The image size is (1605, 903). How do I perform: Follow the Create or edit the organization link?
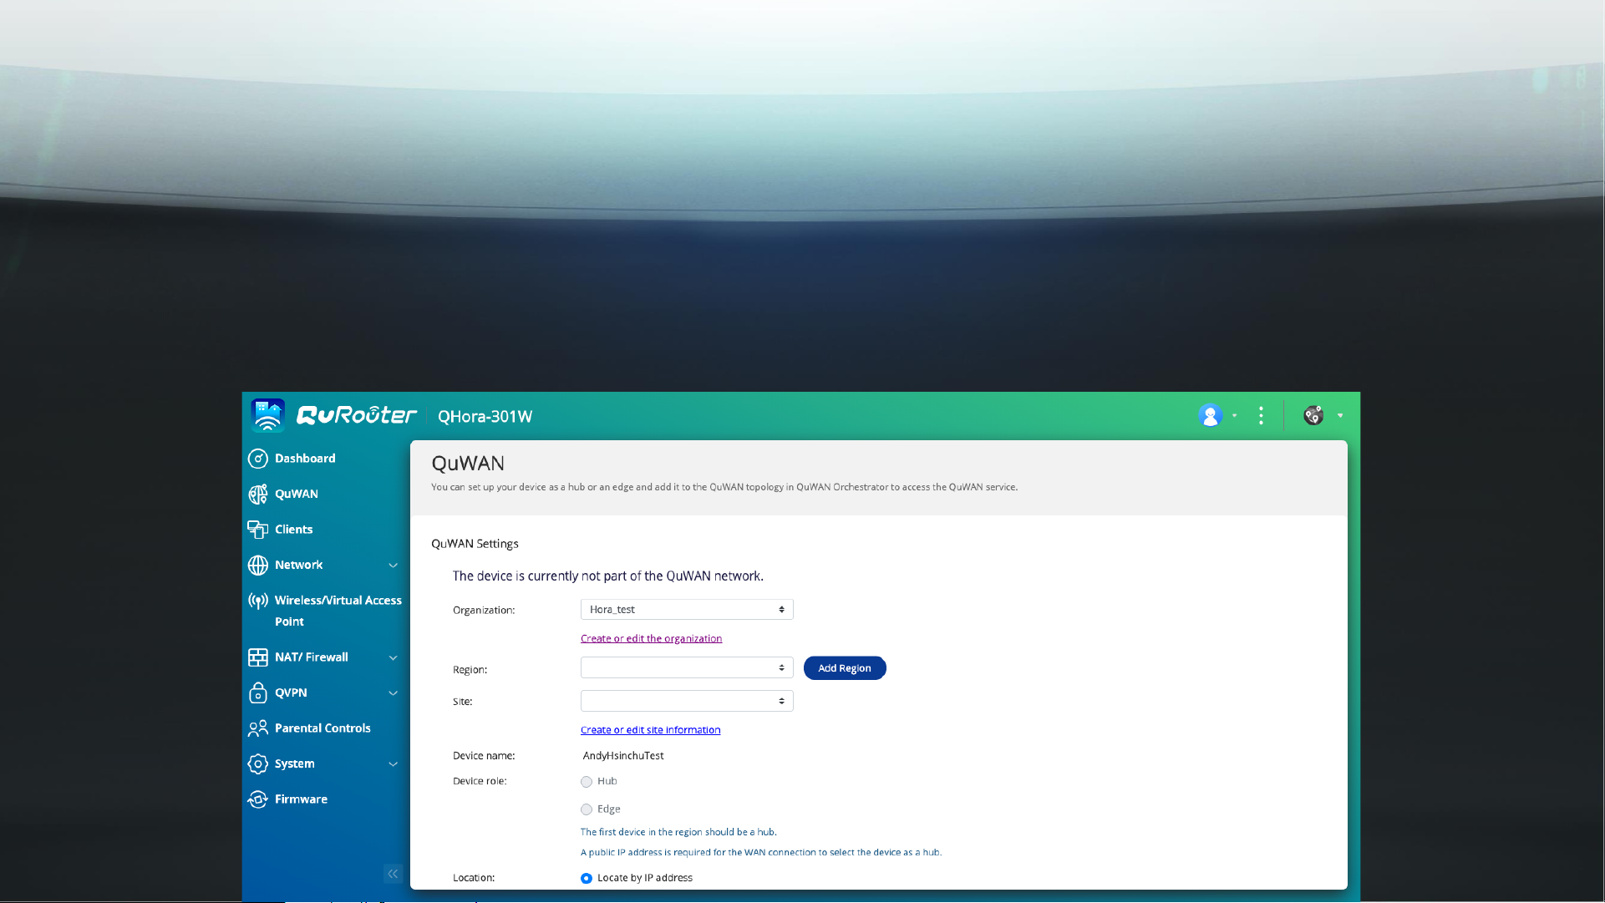(x=651, y=638)
